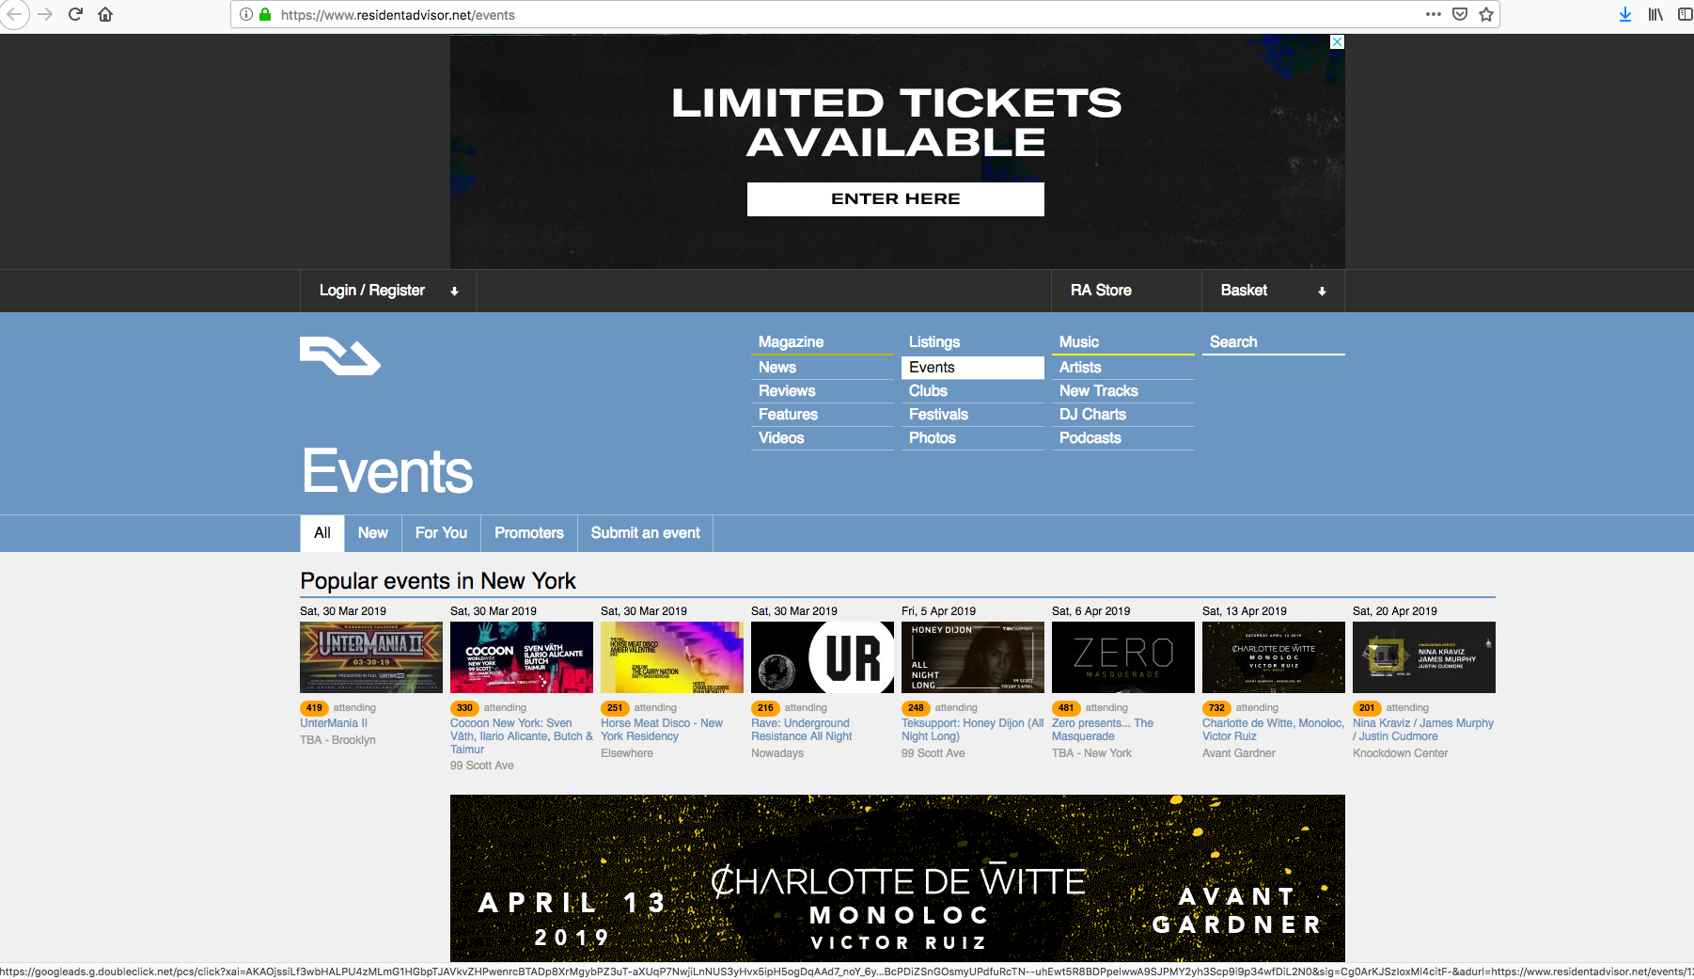Screen dimensions: 1694x979
Task: Click the browser forward arrow
Action: point(44,14)
